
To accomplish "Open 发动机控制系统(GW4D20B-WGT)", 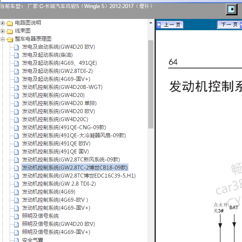I will click(x=62, y=87).
